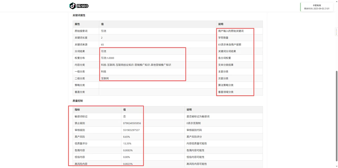The image size is (338, 168).
Task: Click the 指标 column header
Action: point(97,110)
